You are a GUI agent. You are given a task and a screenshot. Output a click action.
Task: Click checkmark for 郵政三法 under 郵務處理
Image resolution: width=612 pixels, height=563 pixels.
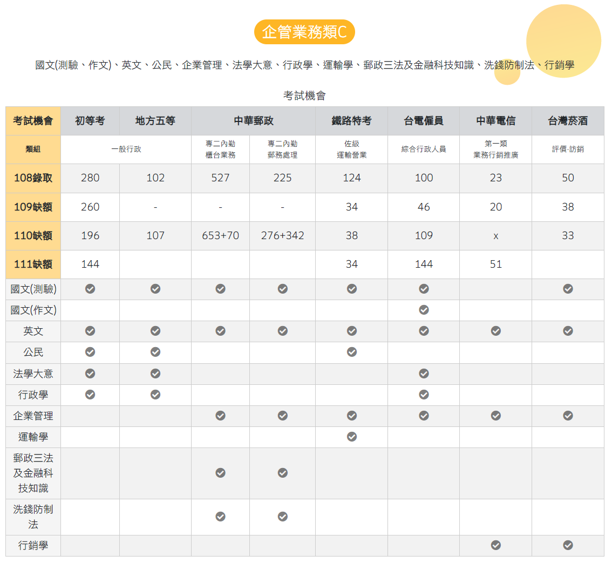click(x=283, y=473)
